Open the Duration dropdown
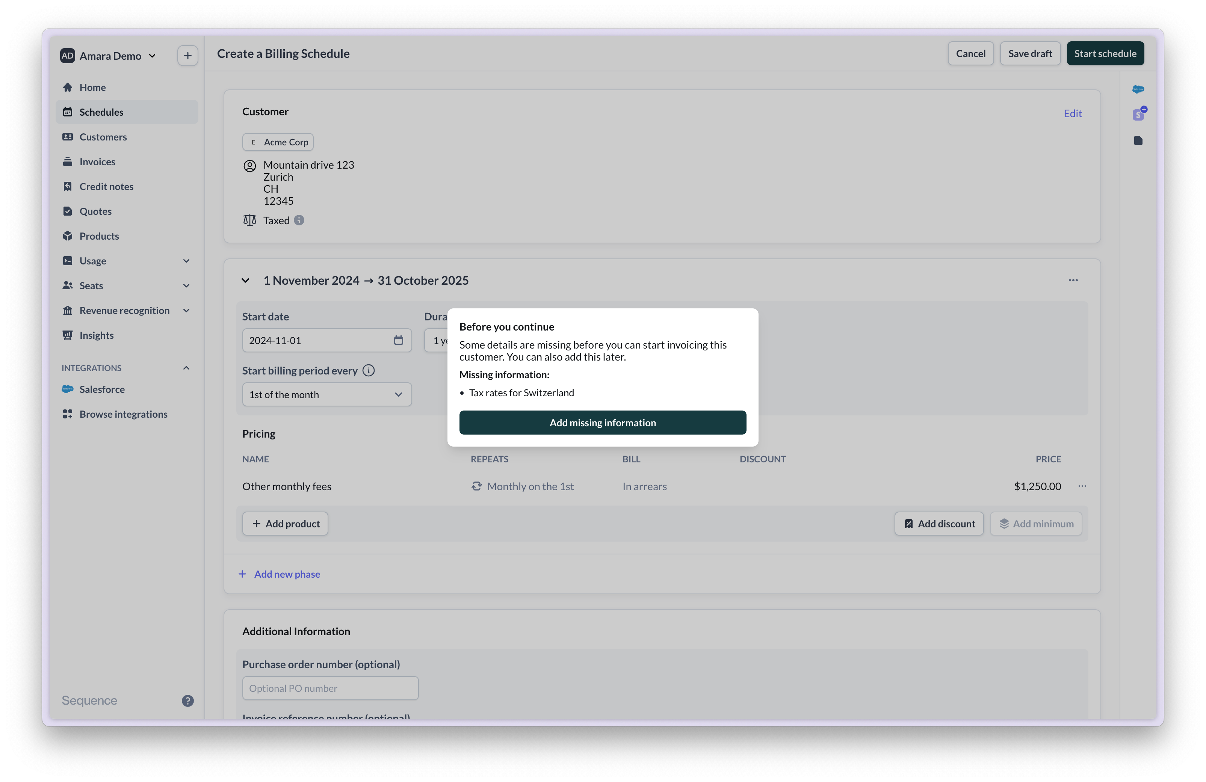Image resolution: width=1206 pixels, height=782 pixels. (436, 340)
